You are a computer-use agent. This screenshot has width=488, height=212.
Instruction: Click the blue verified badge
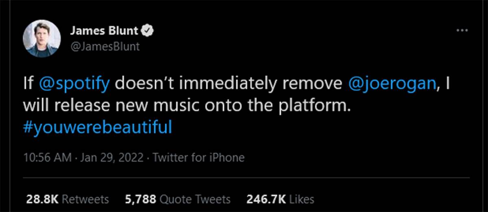(148, 30)
